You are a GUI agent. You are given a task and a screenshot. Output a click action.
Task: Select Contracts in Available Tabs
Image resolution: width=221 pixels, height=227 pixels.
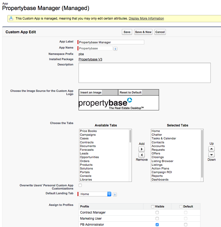click(87, 142)
